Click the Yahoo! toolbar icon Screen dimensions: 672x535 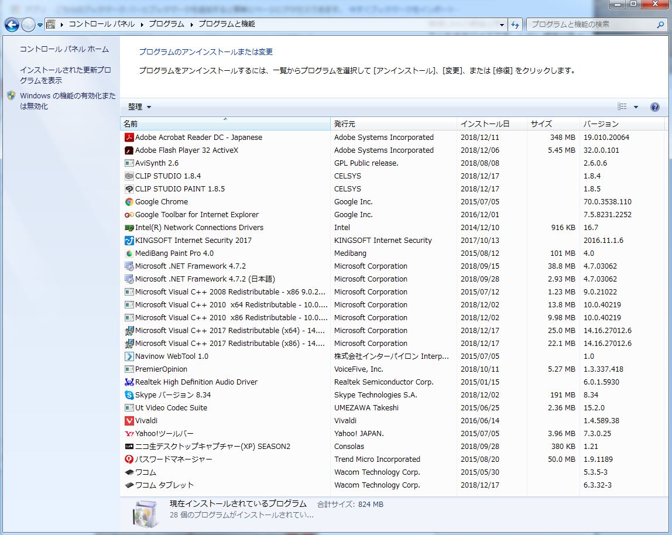click(129, 434)
